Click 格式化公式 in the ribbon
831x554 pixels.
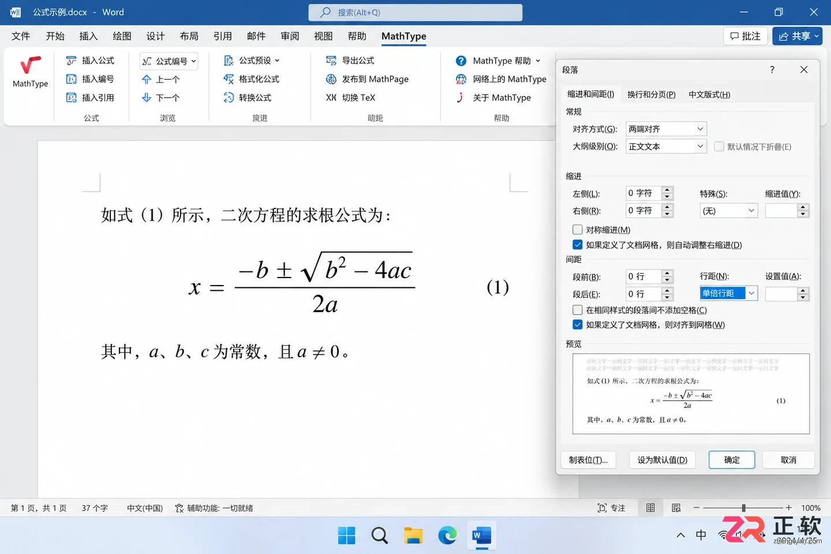tap(252, 79)
